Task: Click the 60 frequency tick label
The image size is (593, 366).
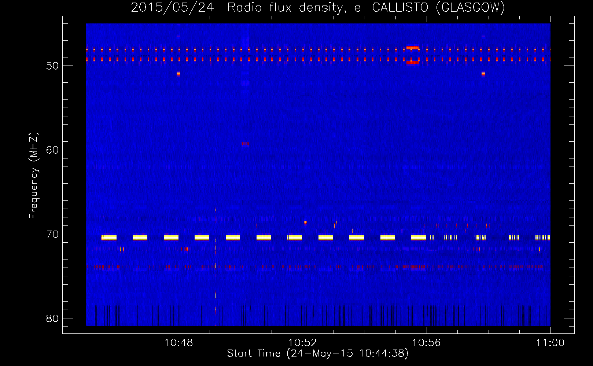Action: (52, 150)
